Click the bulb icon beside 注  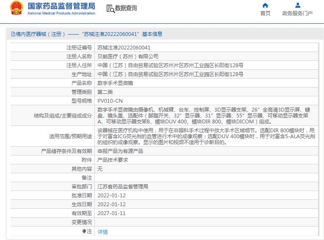(x=84, y=231)
